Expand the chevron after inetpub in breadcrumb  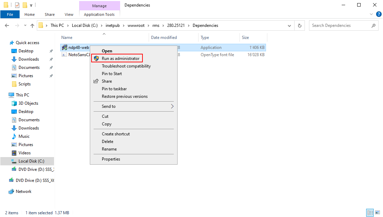(x=124, y=25)
